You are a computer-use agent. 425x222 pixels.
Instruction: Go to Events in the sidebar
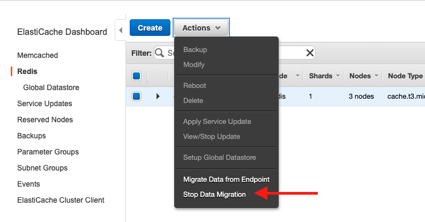(28, 184)
